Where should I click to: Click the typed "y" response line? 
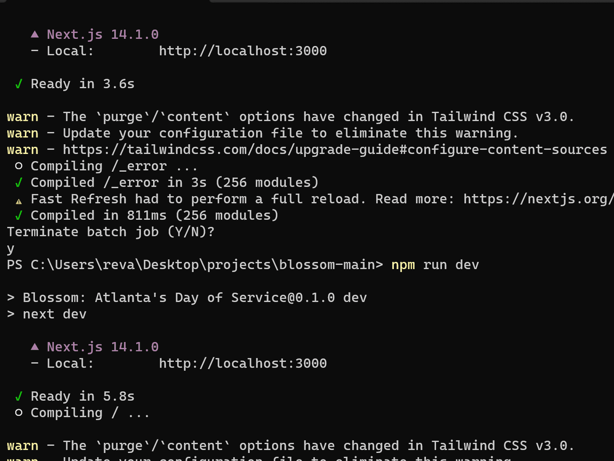(x=11, y=249)
